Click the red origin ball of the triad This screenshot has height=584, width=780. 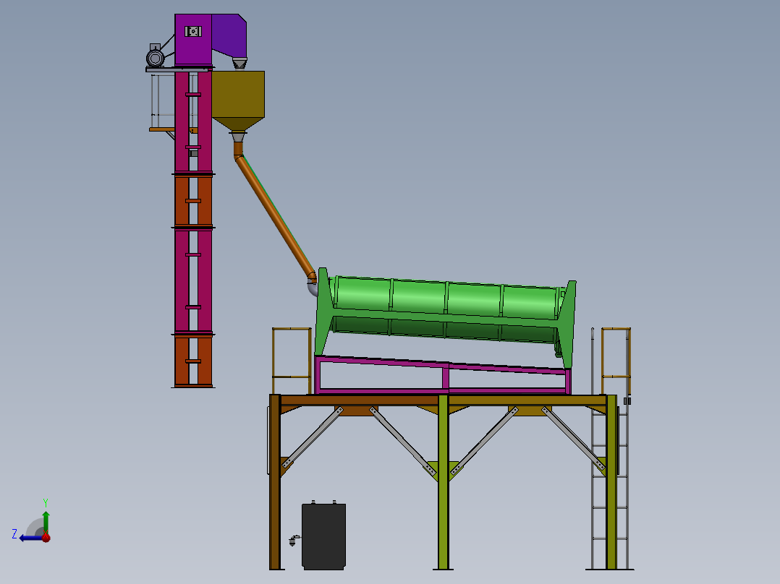46,537
